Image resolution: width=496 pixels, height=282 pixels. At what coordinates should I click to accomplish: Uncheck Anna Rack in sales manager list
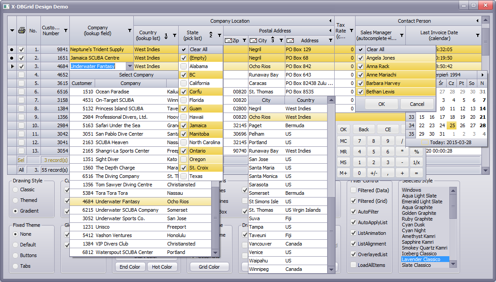pyautogui.click(x=360, y=66)
